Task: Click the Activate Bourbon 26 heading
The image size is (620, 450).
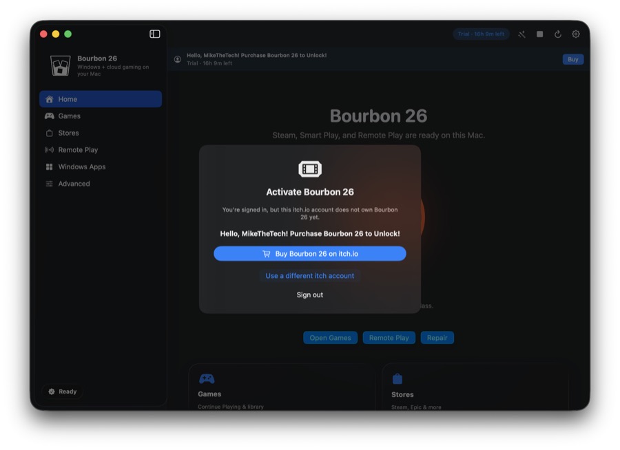Action: 310,192
